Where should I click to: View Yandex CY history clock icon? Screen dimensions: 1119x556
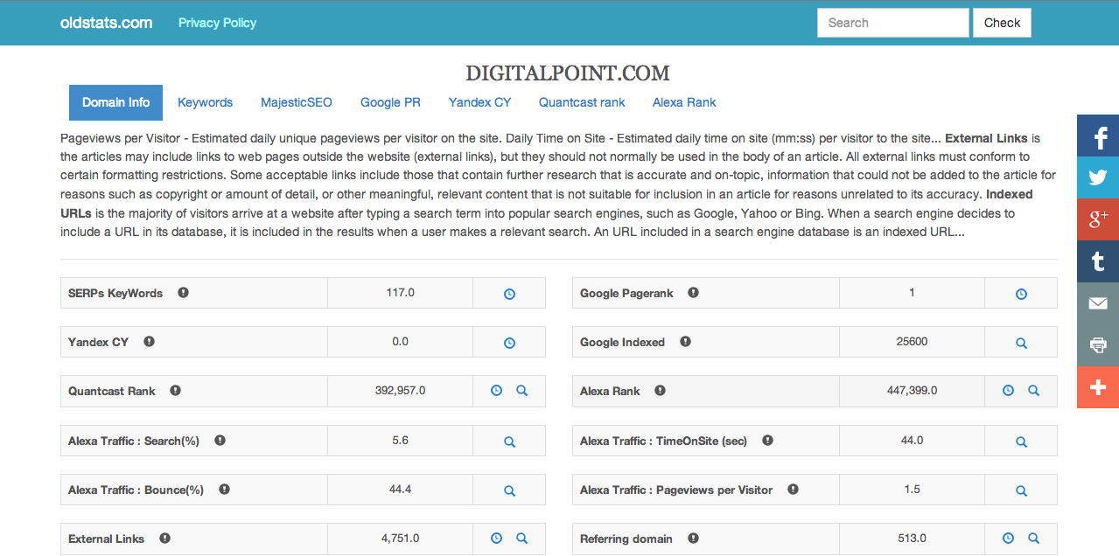509,344
